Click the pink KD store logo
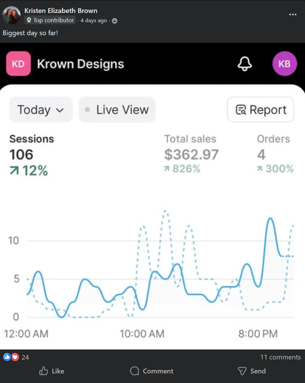 point(18,64)
